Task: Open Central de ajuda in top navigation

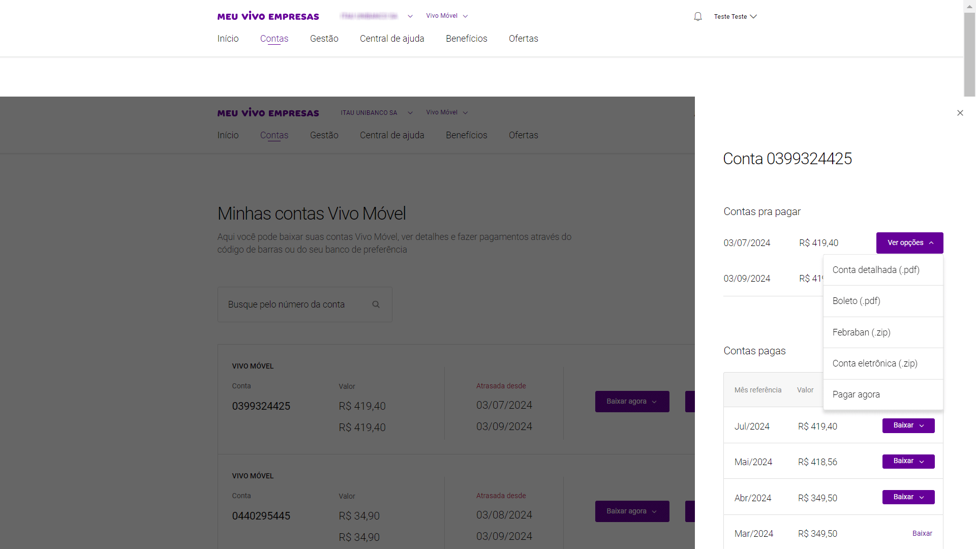Action: click(392, 39)
